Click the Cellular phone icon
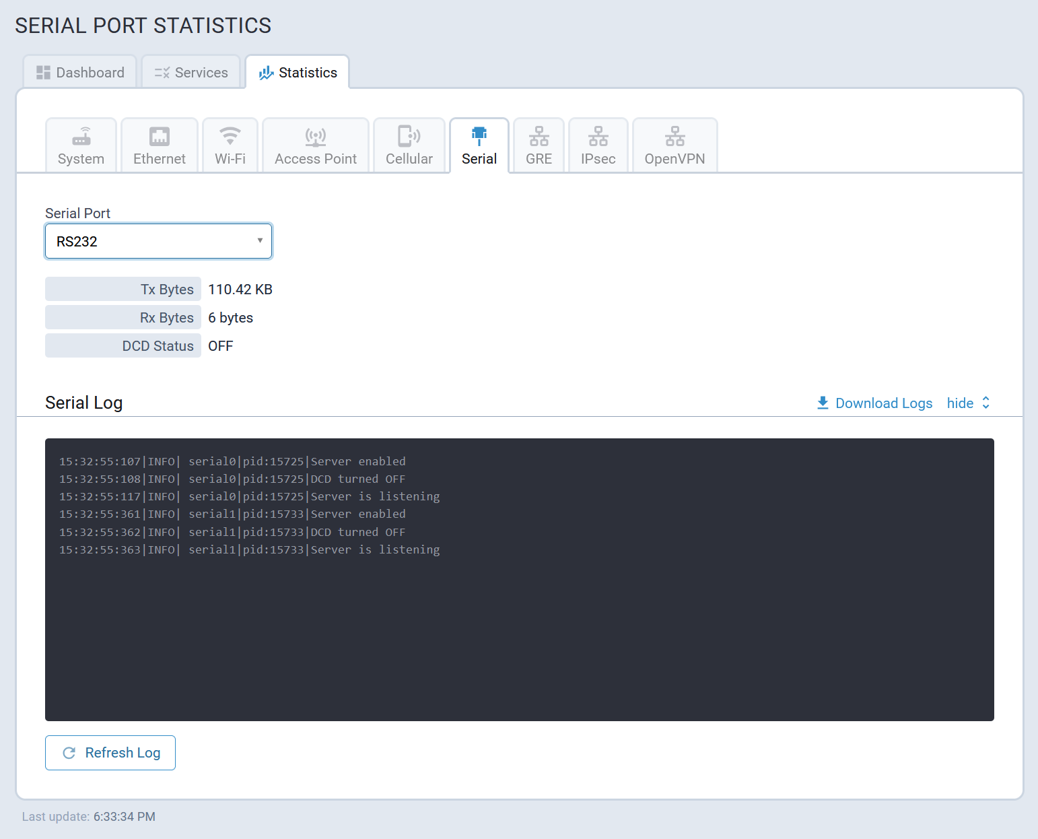This screenshot has height=839, width=1038. [409, 137]
